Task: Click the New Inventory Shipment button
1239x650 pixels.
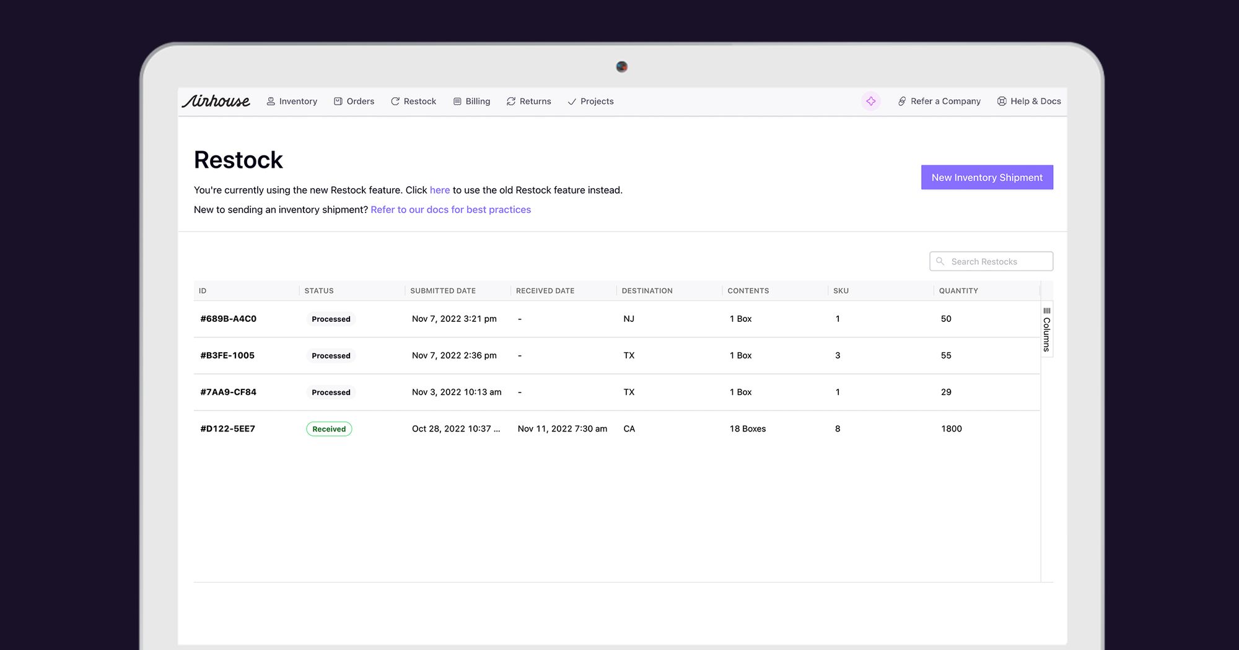Action: [x=986, y=177]
